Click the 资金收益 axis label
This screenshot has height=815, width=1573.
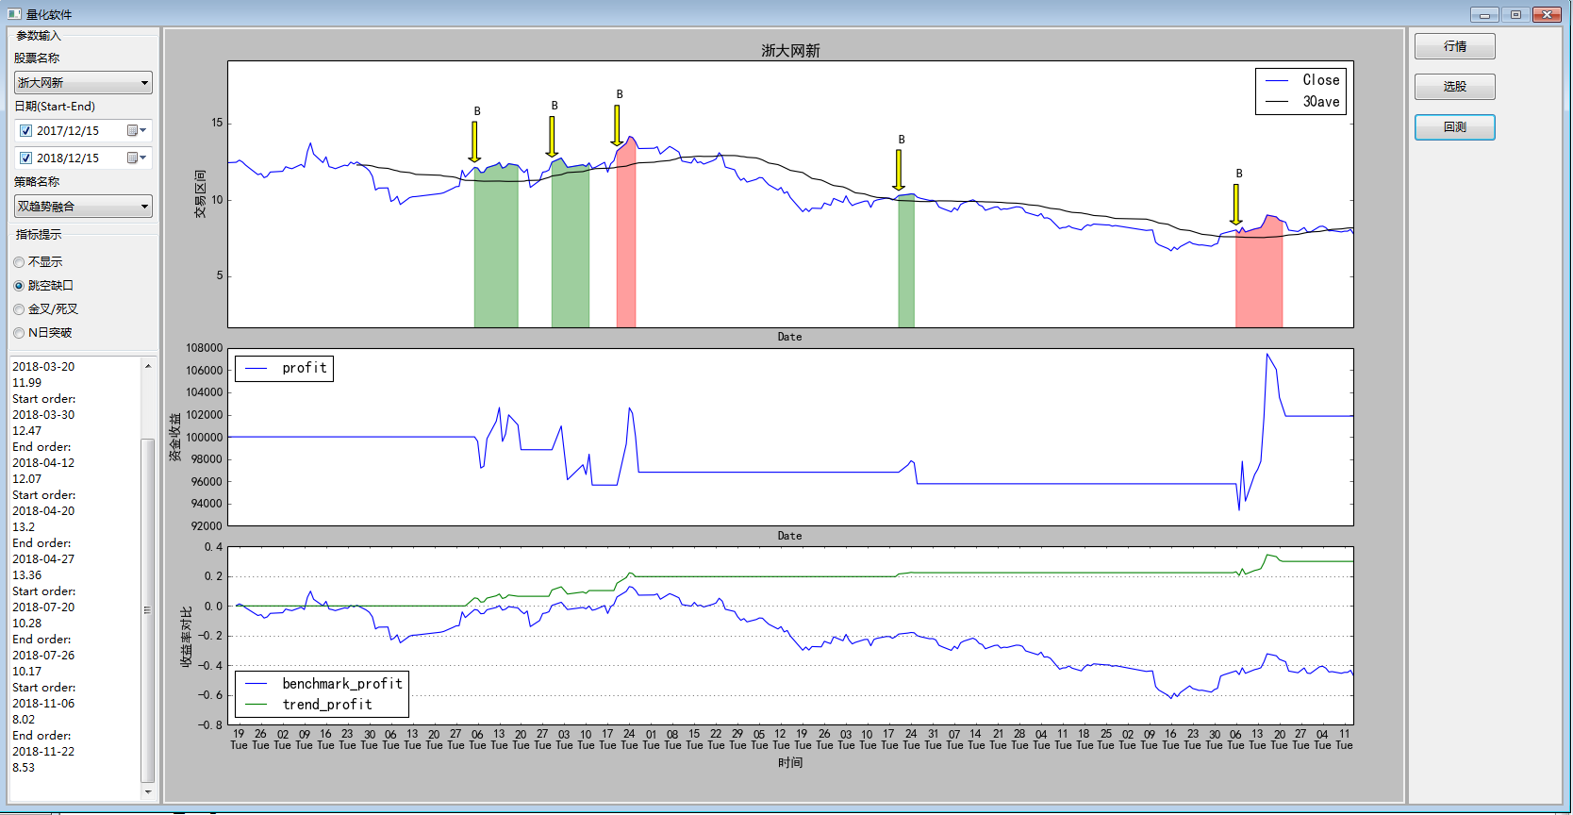click(x=175, y=438)
